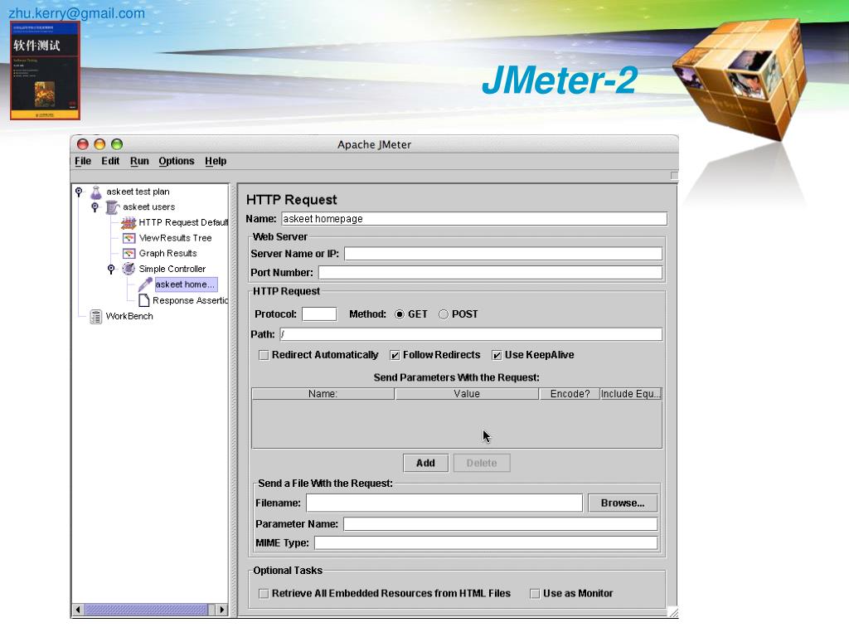Select Response Assertion tree item
849x637 pixels.
click(x=190, y=300)
